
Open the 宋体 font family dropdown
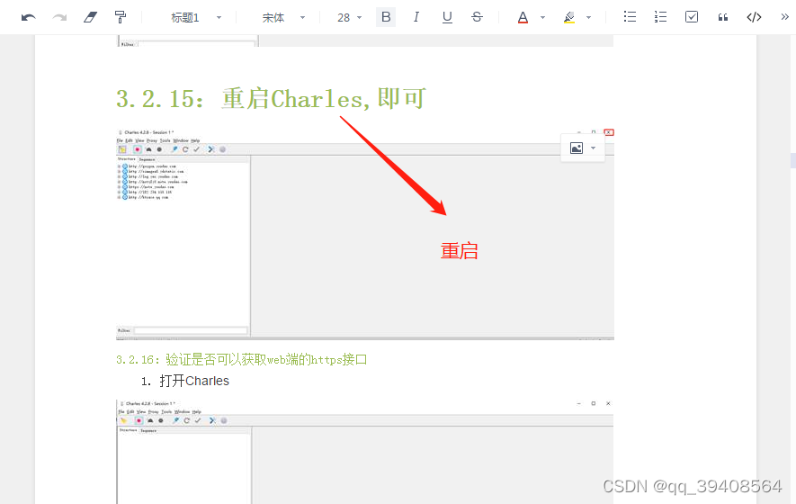(x=283, y=18)
